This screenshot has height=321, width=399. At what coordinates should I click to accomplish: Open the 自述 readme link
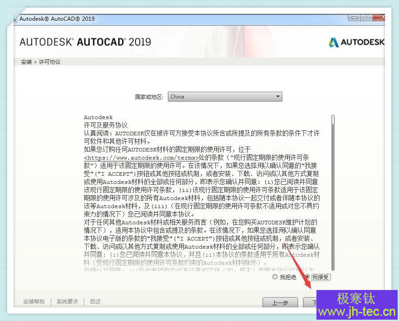(95, 302)
